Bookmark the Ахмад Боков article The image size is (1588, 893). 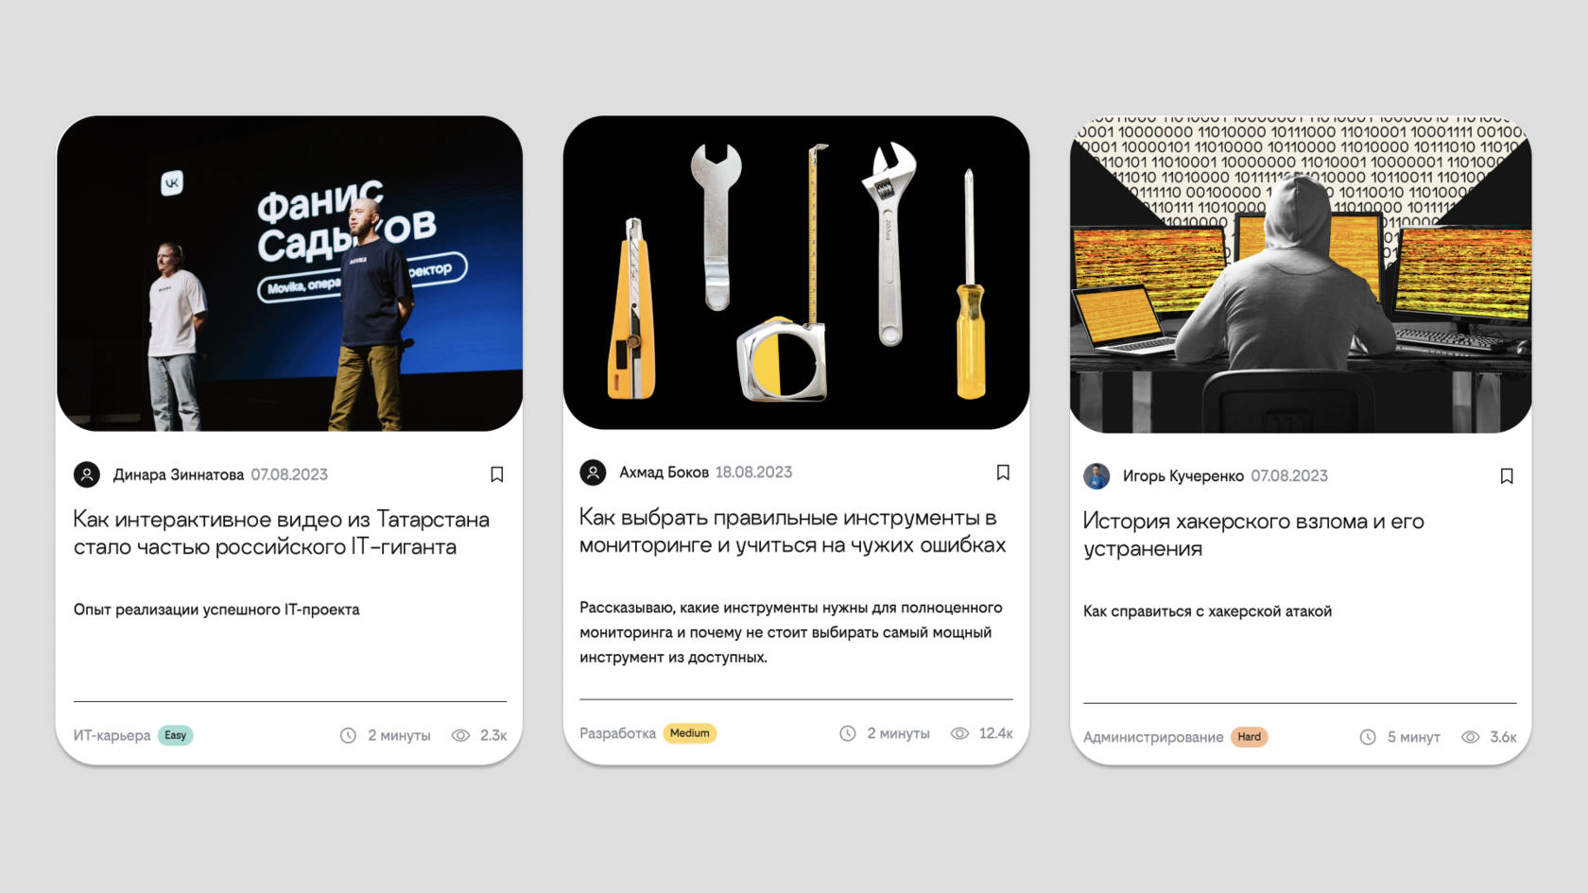click(x=1003, y=472)
